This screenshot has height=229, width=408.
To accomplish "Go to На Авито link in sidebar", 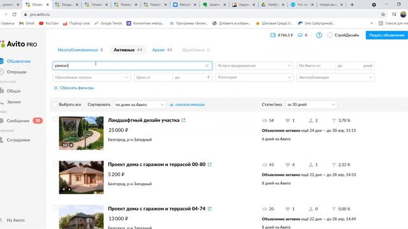I will click(x=15, y=220).
